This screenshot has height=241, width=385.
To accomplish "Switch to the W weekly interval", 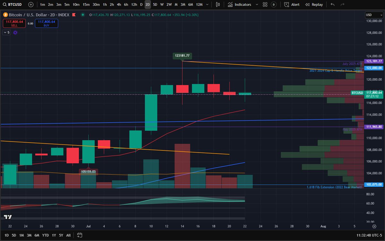I will click(162, 4).
